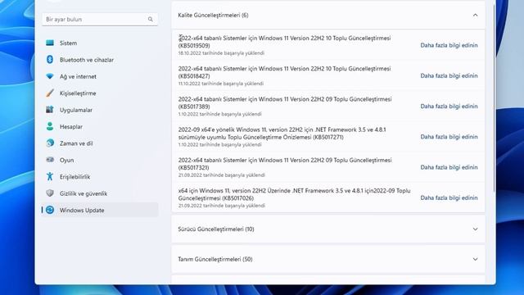Open more info link for KB5019509
Viewport: 524px width, 295px height.
(x=449, y=45)
